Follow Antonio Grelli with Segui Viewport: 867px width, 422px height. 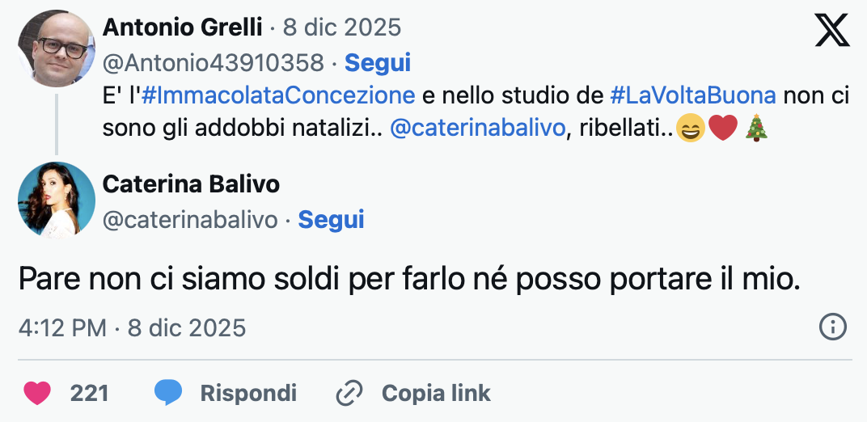pos(378,62)
